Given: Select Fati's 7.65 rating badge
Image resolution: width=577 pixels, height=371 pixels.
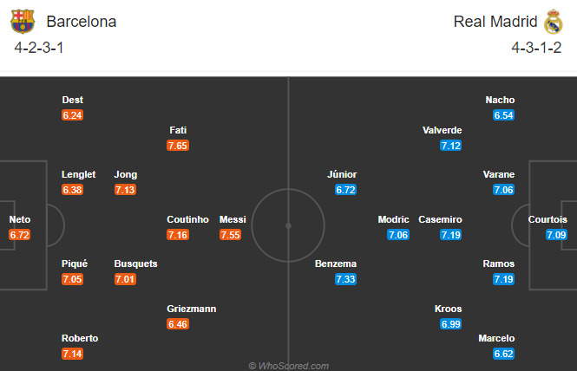Looking at the screenshot, I should point(178,146).
